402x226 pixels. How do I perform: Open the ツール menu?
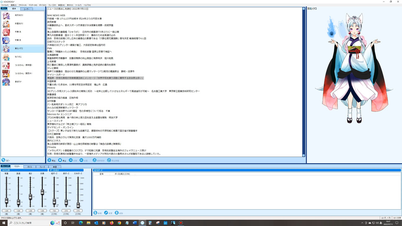tap(78, 5)
